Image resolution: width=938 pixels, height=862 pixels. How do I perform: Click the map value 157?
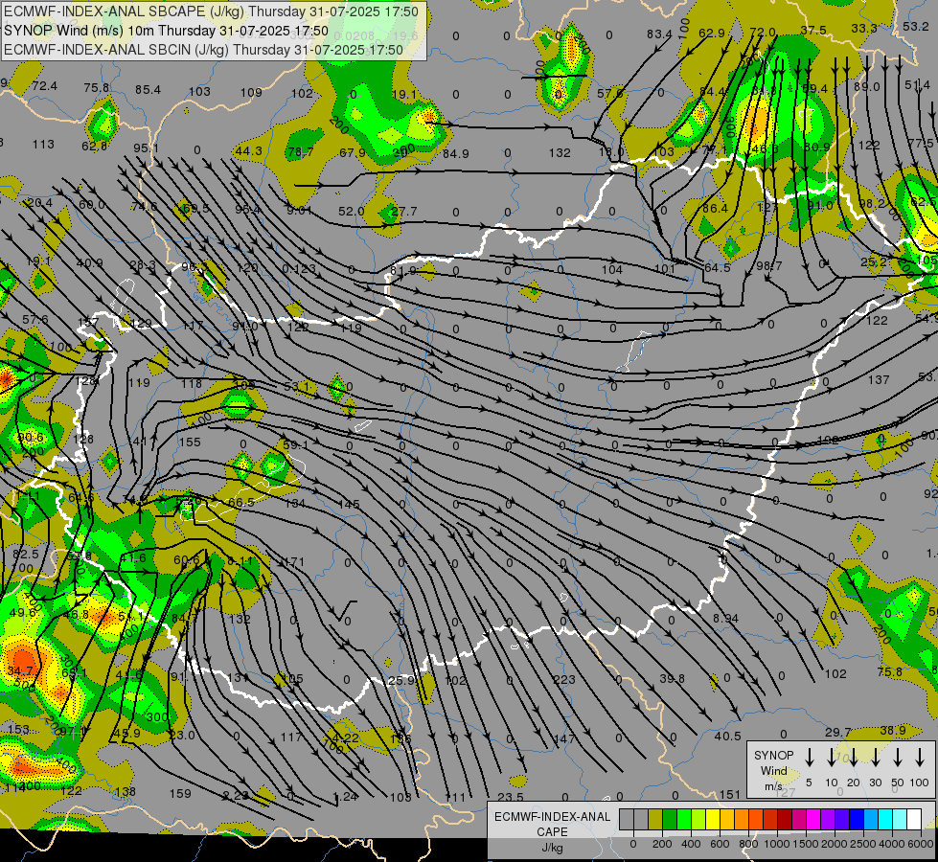click(x=88, y=323)
